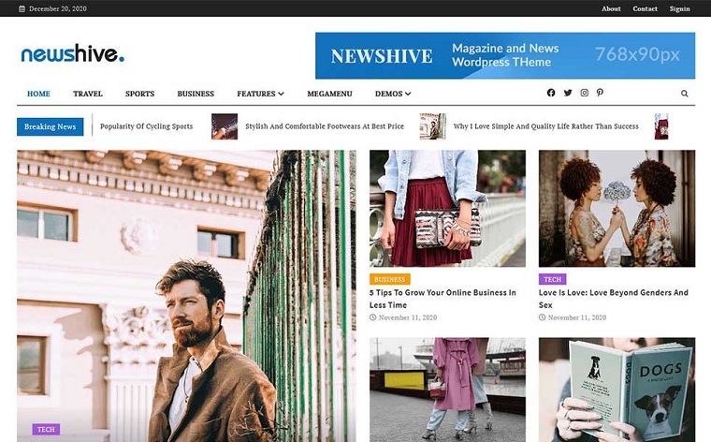The width and height of the screenshot is (711, 442).
Task: Click the orange Business category tag
Action: [x=389, y=279]
